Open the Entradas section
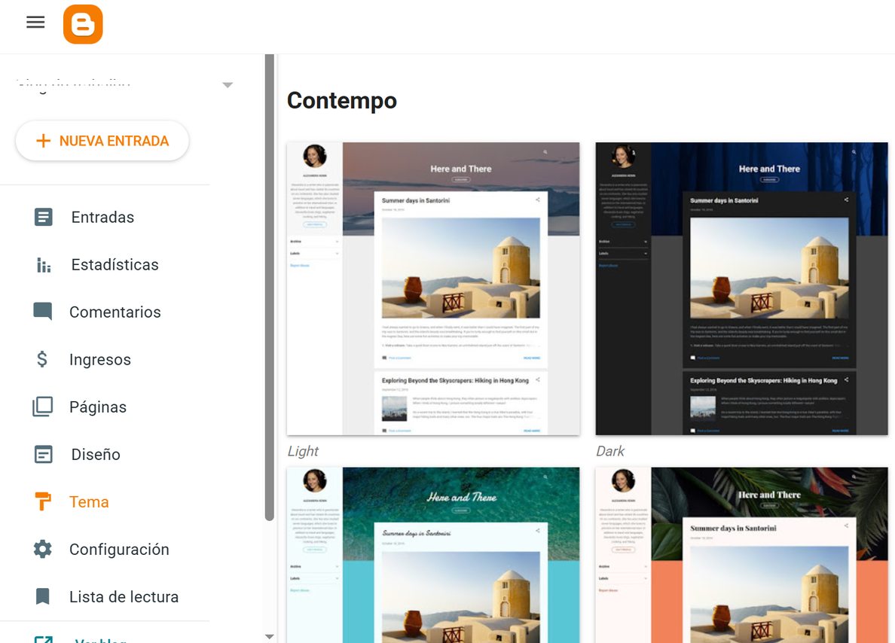Screen dimensions: 895x643 102,218
